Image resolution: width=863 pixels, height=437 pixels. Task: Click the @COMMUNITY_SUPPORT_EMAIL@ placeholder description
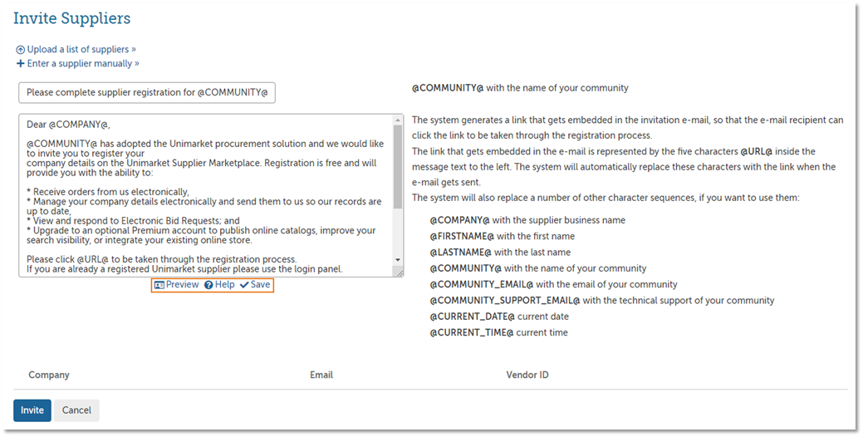coord(601,301)
